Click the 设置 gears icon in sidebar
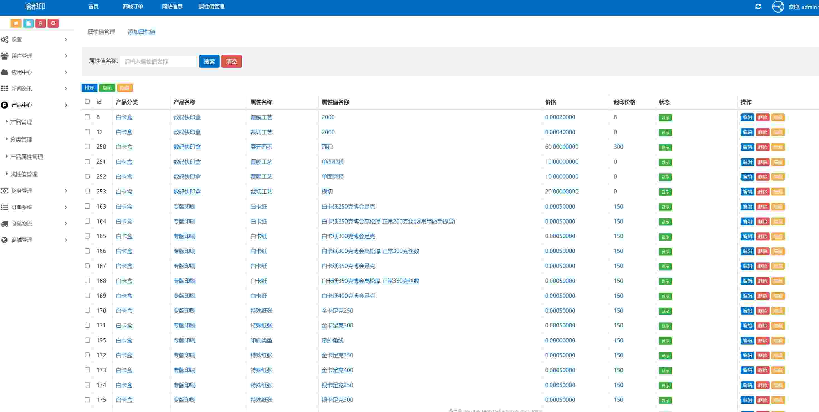Screen dimensions: 819x412 [x=4, y=40]
